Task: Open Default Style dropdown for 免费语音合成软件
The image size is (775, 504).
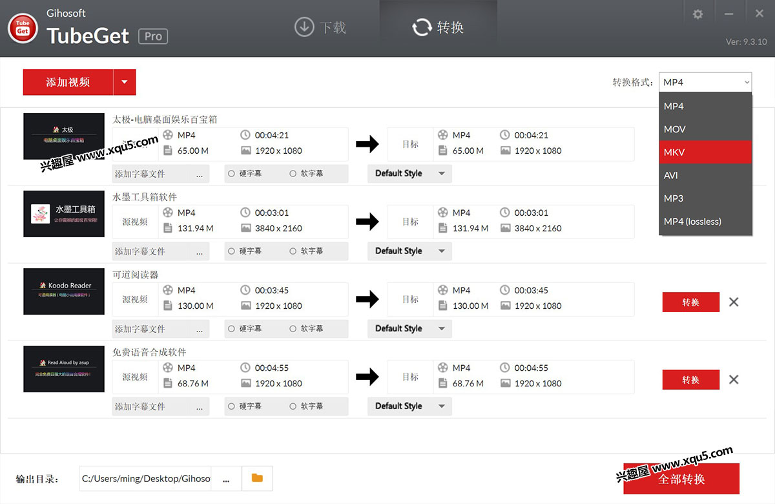Action: click(x=409, y=406)
